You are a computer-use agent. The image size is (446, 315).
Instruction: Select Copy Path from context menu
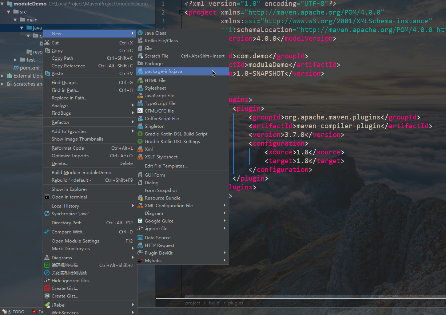point(90,58)
